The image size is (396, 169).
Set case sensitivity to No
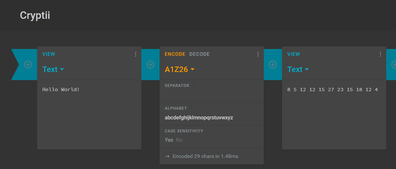pyautogui.click(x=179, y=140)
